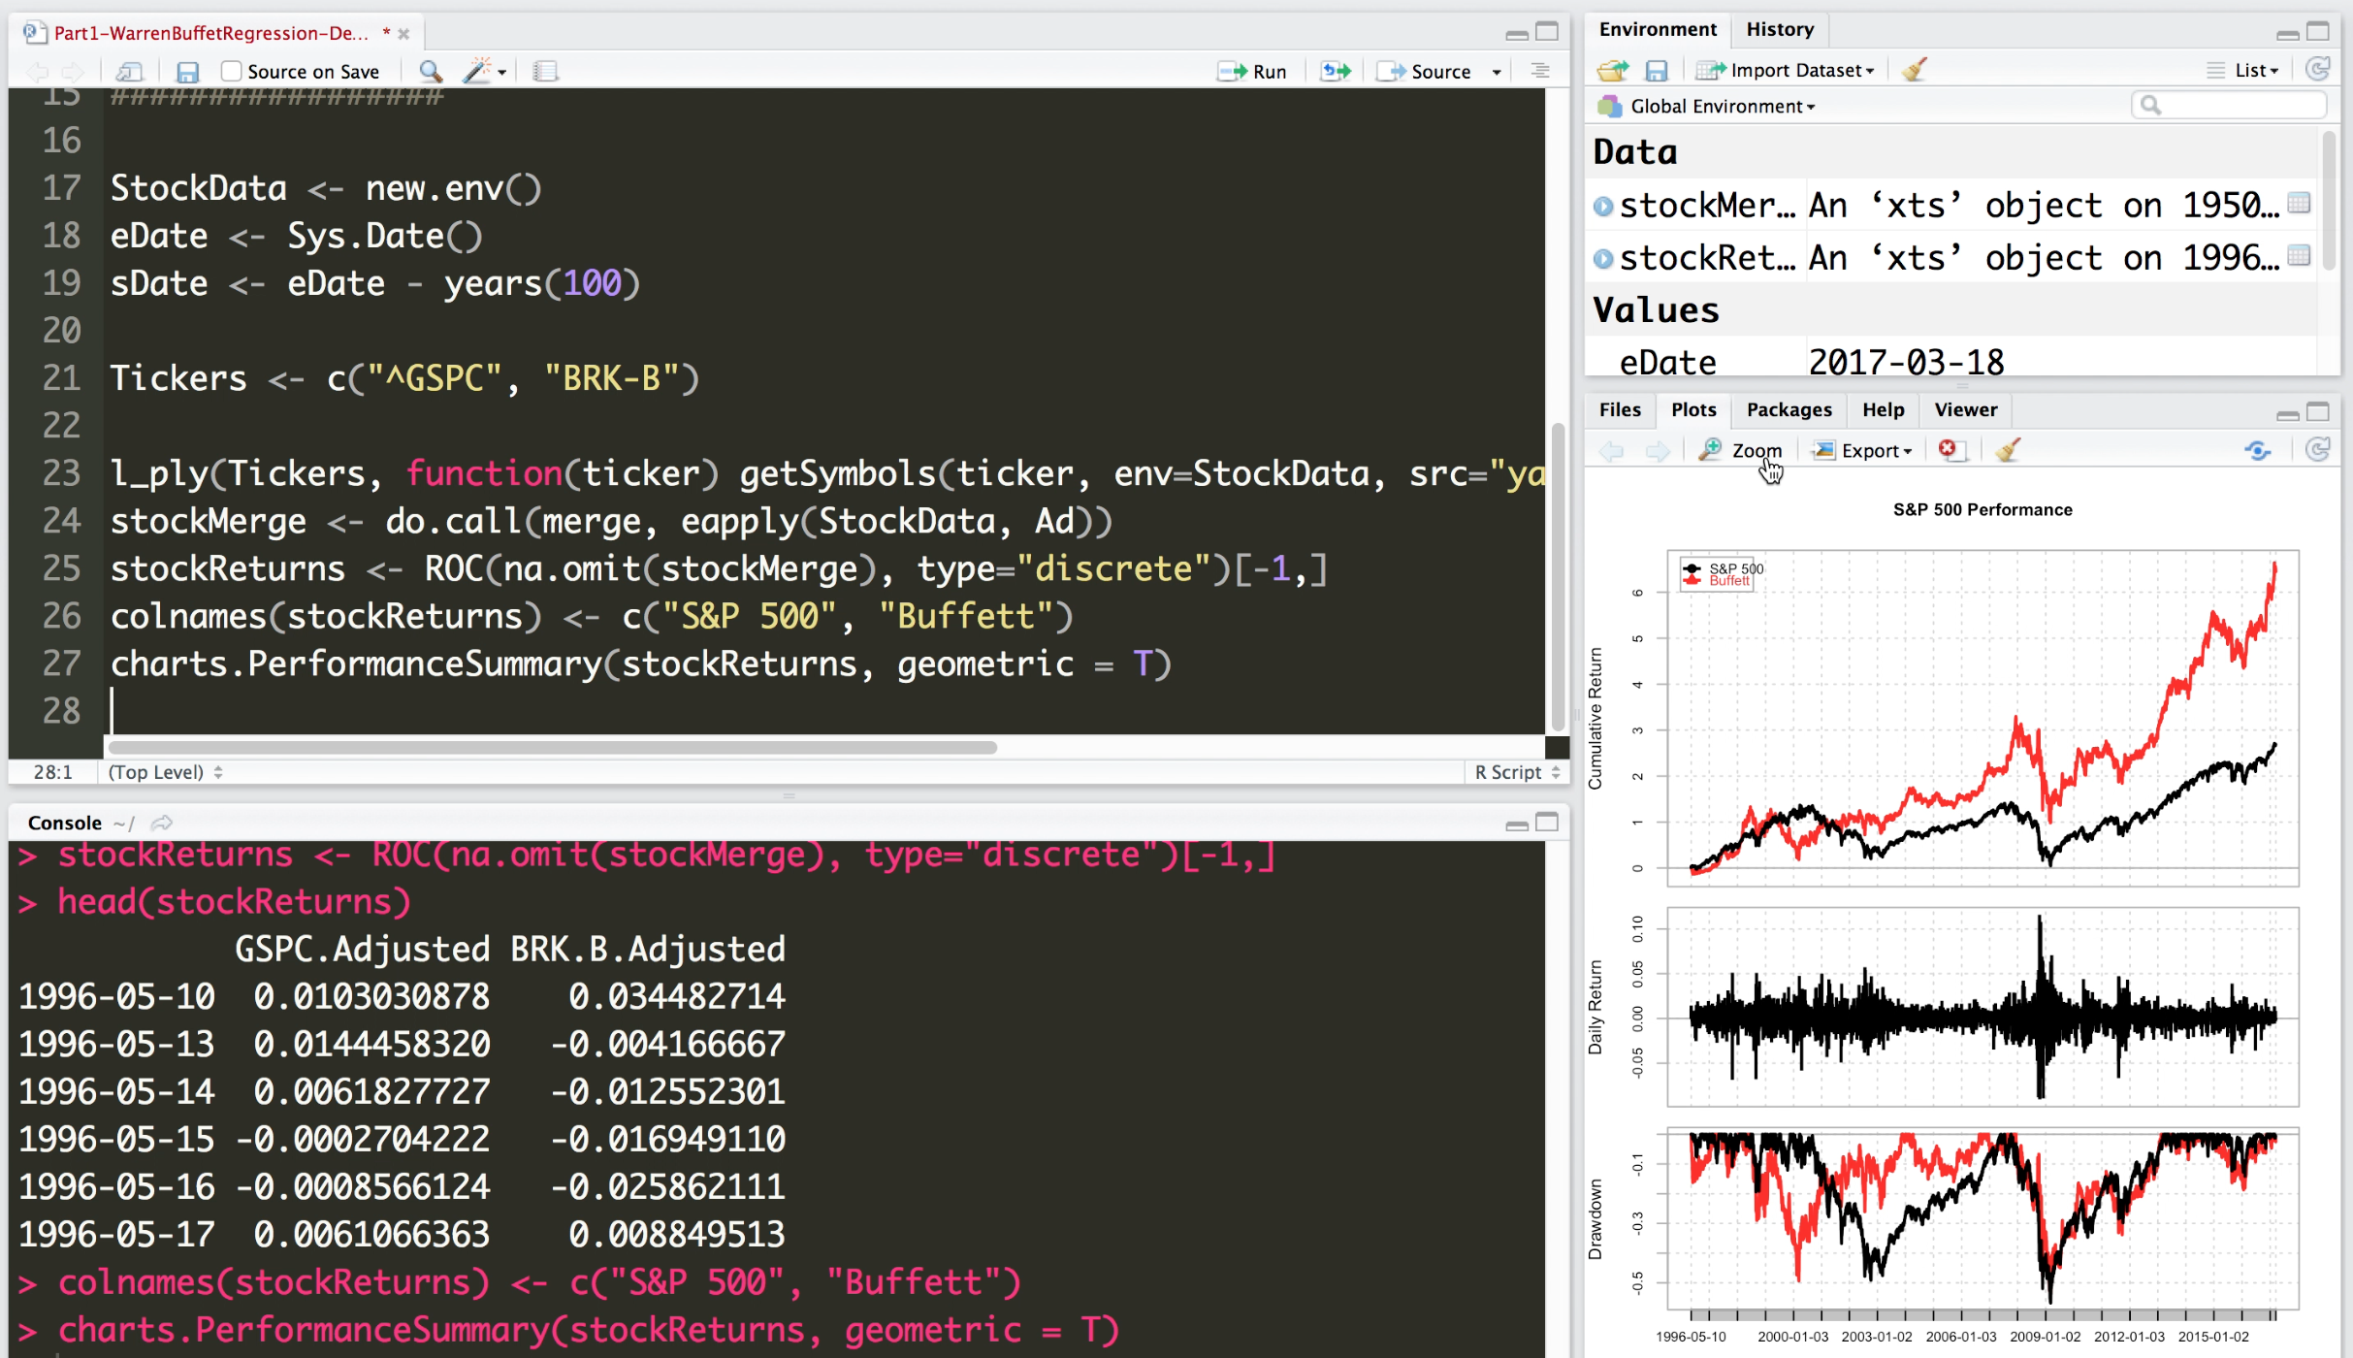Open the R Script file type selector

[1516, 772]
